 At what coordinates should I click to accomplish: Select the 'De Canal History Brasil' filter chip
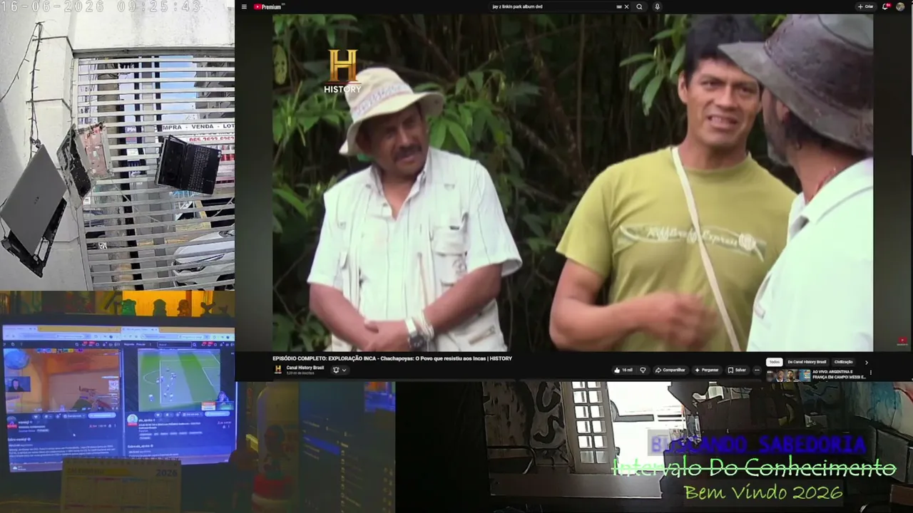coord(807,362)
